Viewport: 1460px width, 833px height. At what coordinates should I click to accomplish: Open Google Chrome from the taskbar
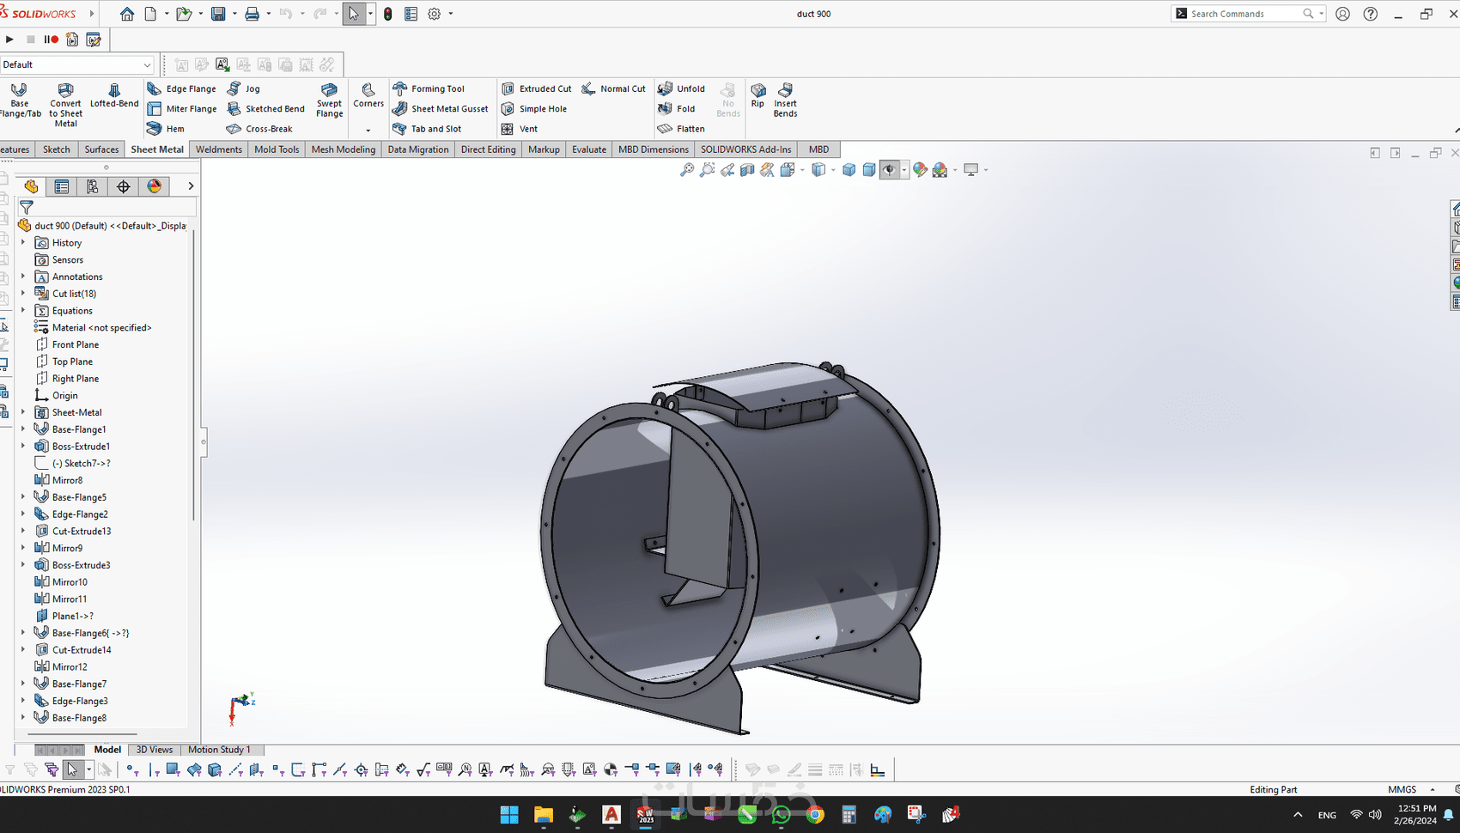point(815,814)
